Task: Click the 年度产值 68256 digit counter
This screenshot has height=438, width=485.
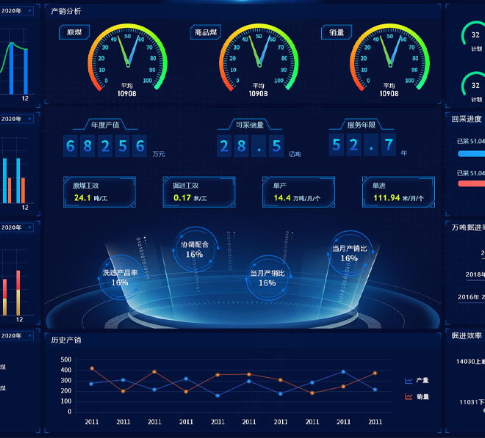Action: point(107,145)
